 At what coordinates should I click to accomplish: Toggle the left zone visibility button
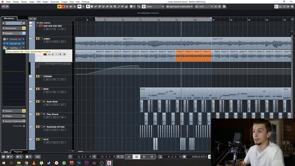(x=276, y=6)
